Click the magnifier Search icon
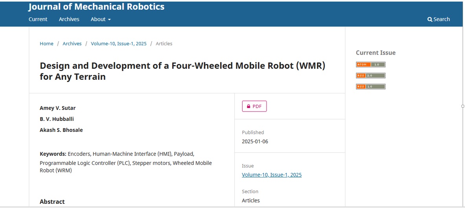Image resolution: width=465 pixels, height=210 pixels. point(430,19)
